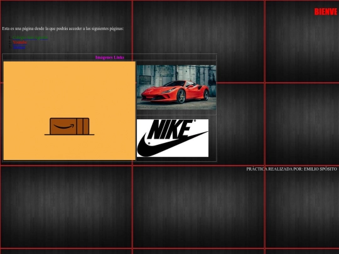This screenshot has width=339, height=254.
Task: Click the Nike logo image
Action: pyautogui.click(x=173, y=138)
